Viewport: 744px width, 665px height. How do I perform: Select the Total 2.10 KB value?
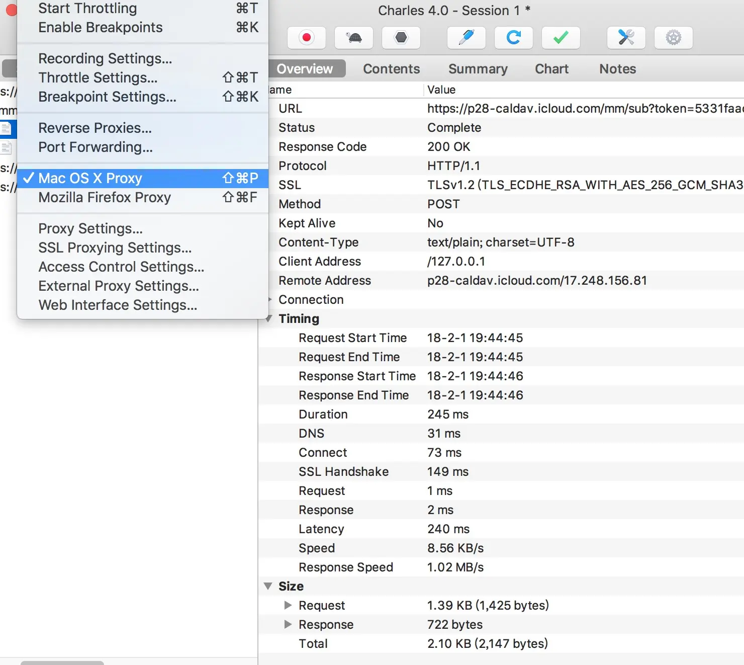tap(488, 644)
